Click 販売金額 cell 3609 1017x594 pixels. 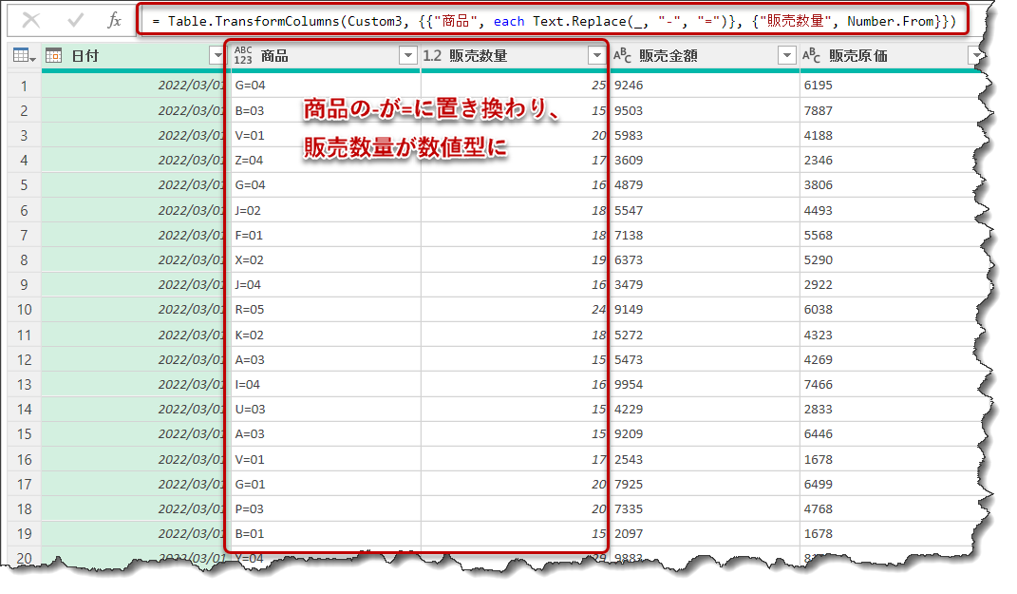click(x=705, y=161)
